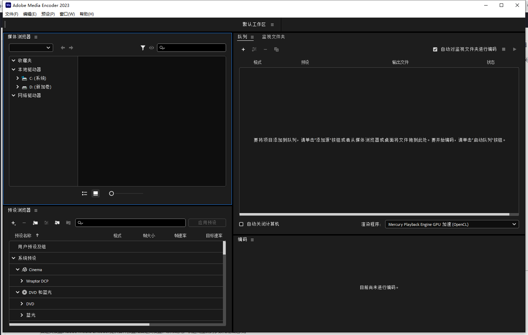Enable automatically shut down computer after encoding
The width and height of the screenshot is (528, 335).
click(241, 224)
